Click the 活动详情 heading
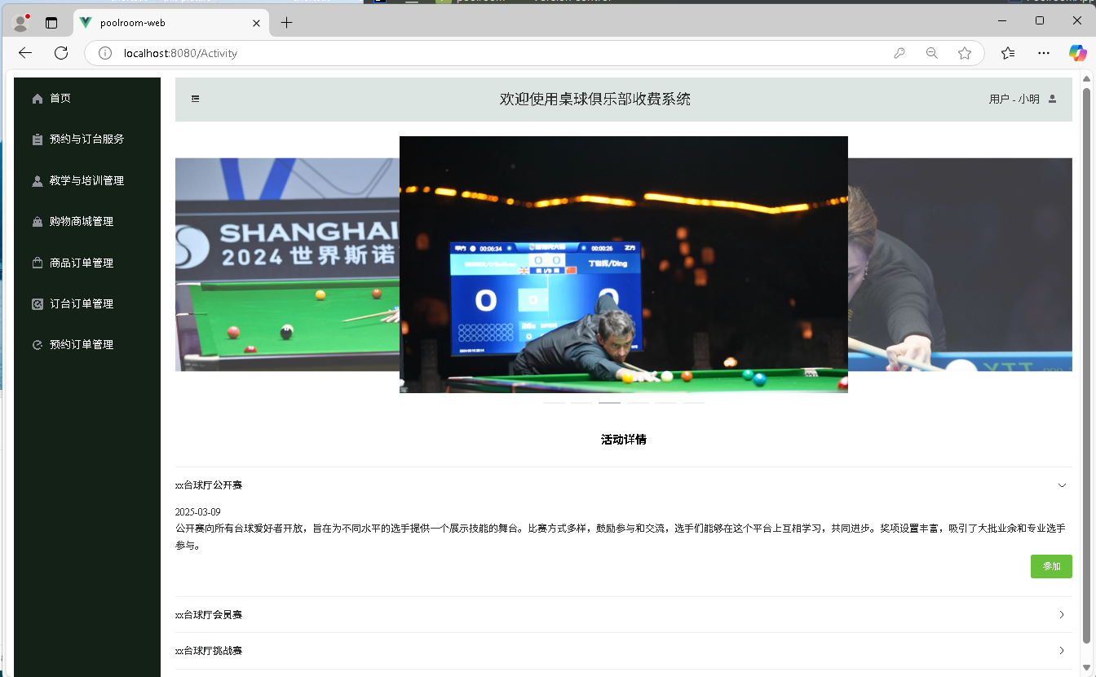The width and height of the screenshot is (1096, 677). pos(624,440)
